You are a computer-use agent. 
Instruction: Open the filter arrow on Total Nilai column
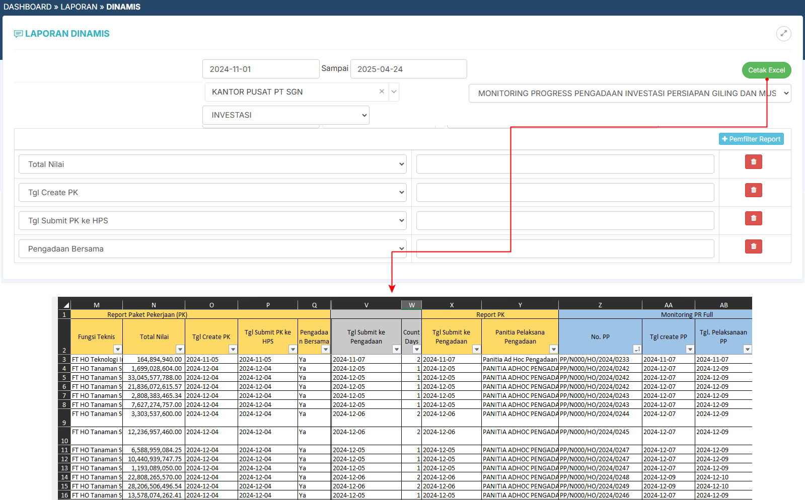point(180,349)
